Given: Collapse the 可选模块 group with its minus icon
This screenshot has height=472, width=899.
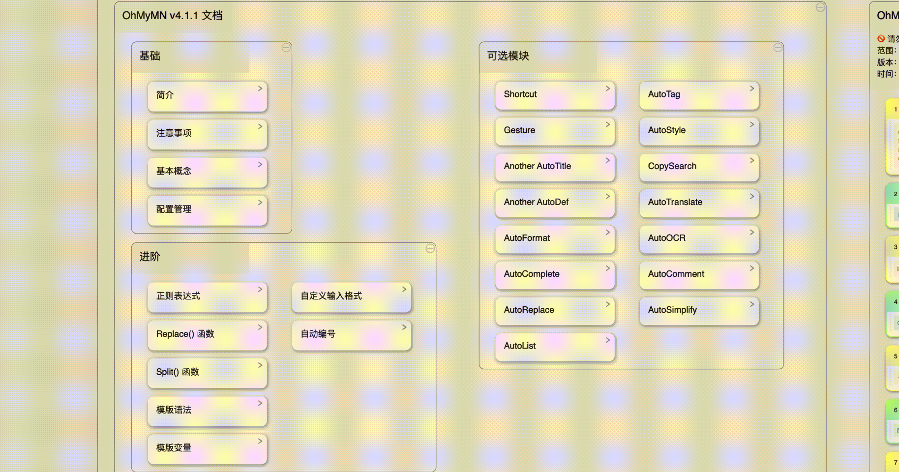Looking at the screenshot, I should point(778,48).
